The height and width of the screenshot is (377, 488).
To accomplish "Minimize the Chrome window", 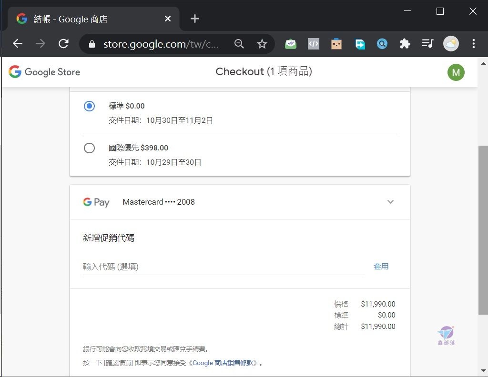I will [408, 11].
